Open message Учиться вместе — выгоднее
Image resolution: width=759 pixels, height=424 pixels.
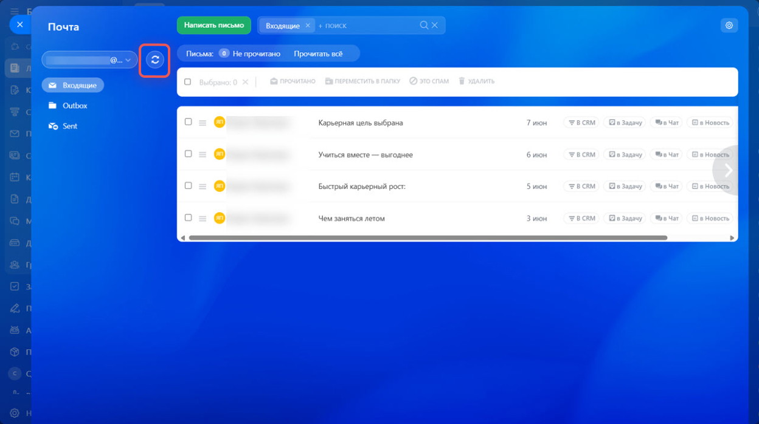pyautogui.click(x=366, y=155)
